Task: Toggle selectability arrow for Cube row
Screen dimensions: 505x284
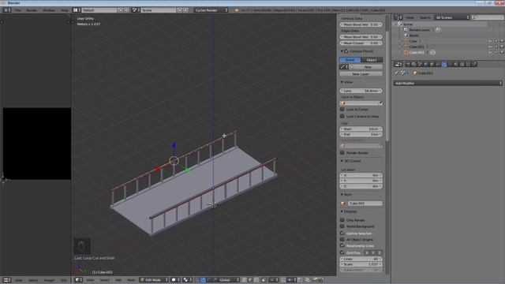Action: point(496,41)
